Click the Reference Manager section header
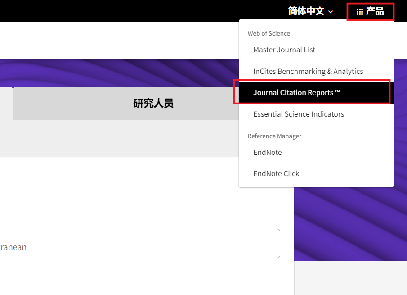 [x=274, y=136]
